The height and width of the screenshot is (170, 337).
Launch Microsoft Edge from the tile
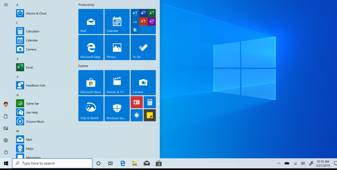(x=91, y=48)
